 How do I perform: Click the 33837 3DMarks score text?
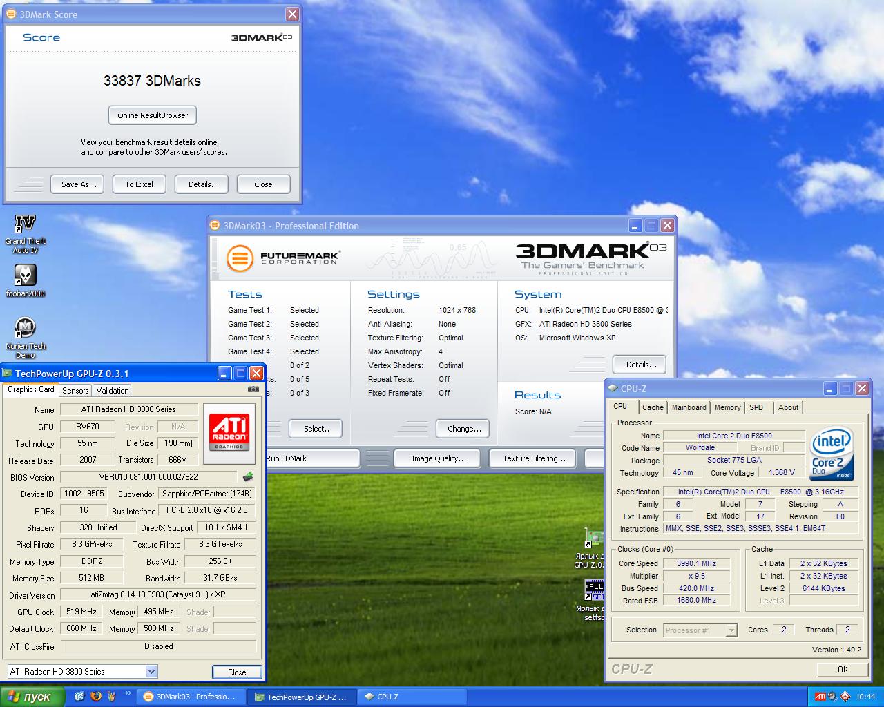point(152,81)
